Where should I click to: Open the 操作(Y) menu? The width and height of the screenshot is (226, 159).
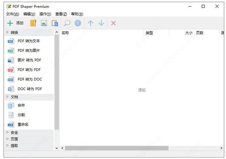45,14
